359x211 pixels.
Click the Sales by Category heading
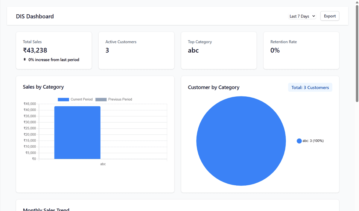(x=43, y=87)
